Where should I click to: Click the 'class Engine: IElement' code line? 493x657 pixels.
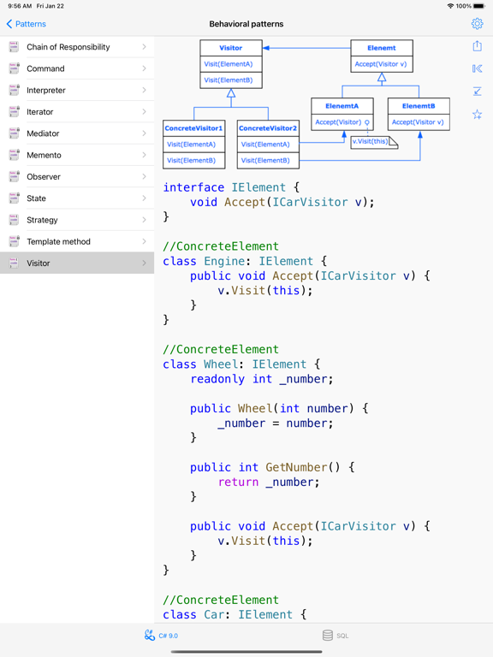click(245, 261)
